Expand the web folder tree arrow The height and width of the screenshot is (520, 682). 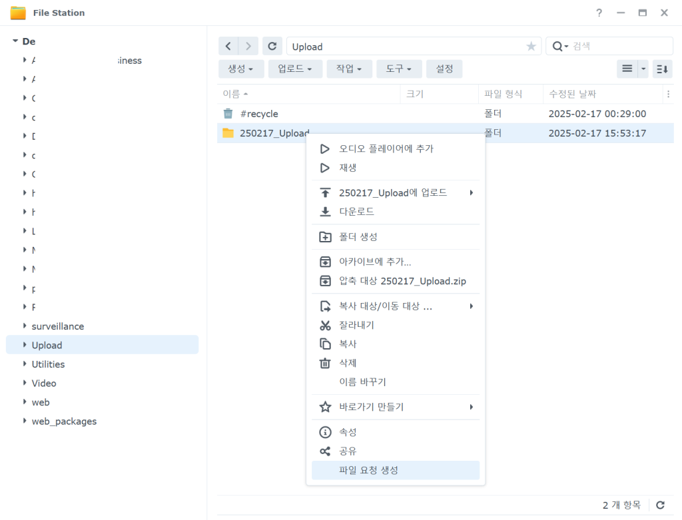coord(25,401)
